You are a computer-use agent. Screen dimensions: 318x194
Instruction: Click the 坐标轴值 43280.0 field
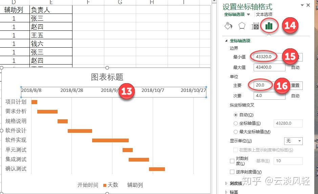(288, 123)
